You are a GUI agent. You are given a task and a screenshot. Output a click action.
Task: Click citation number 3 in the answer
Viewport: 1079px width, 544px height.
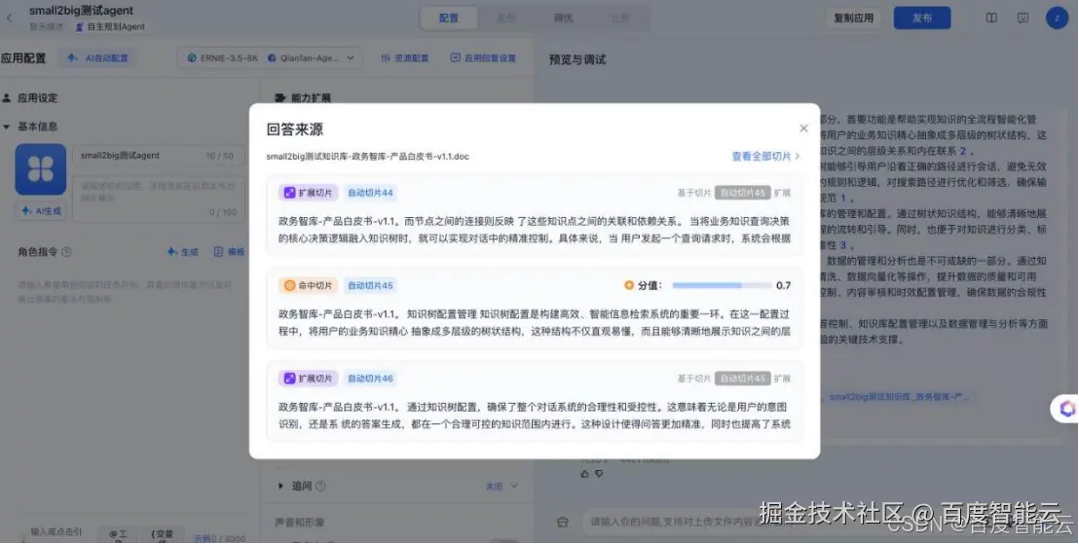point(843,245)
